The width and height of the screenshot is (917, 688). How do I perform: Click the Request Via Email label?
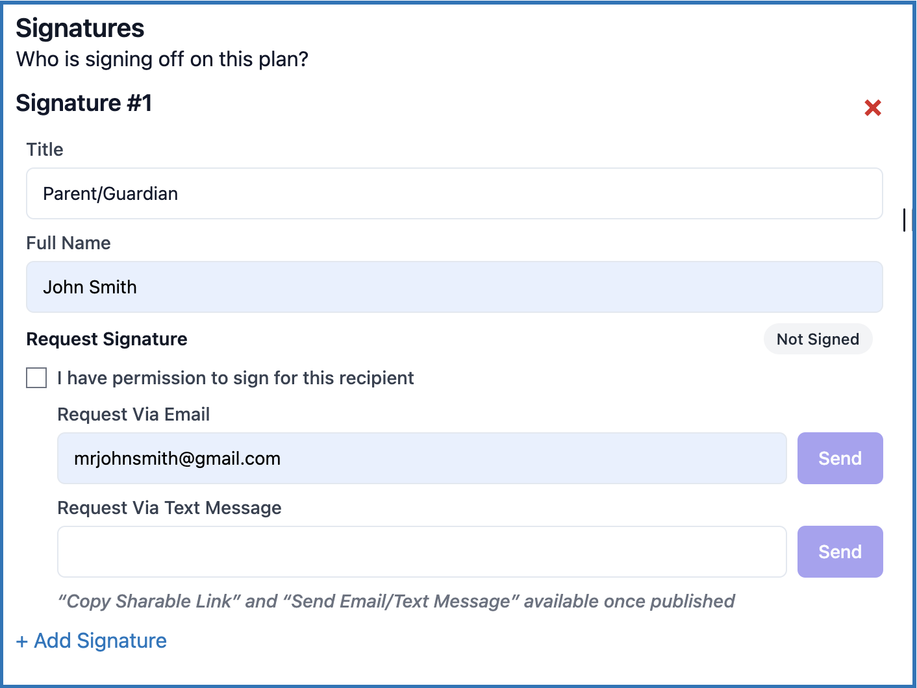133,414
